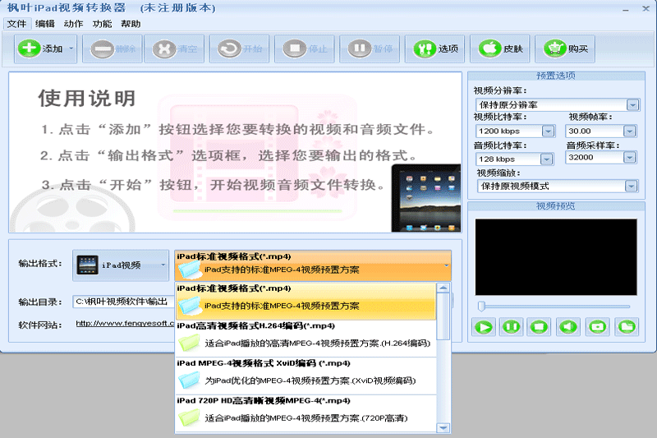Click the video preview seek slider handle

[481, 307]
